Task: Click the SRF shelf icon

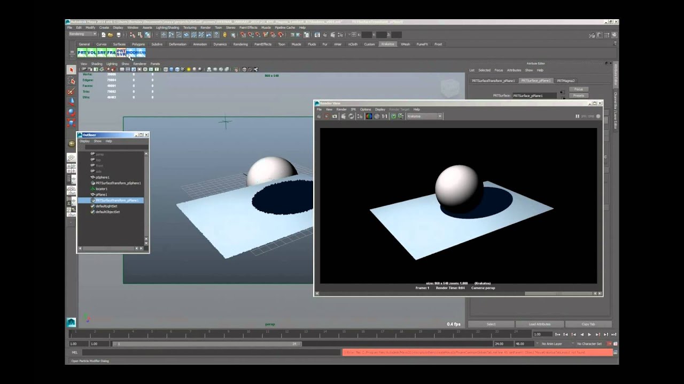Action: coord(102,53)
